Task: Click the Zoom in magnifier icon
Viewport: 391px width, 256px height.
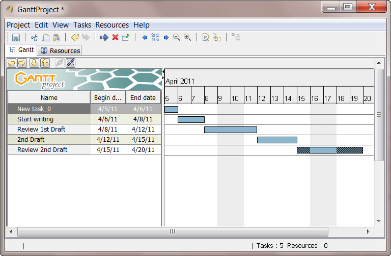Action: pos(187,37)
